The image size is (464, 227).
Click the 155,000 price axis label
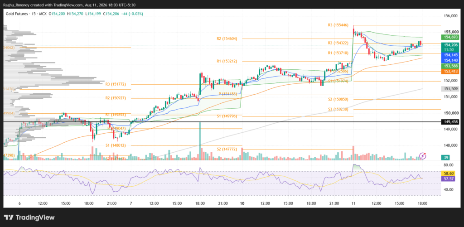[x=450, y=32]
